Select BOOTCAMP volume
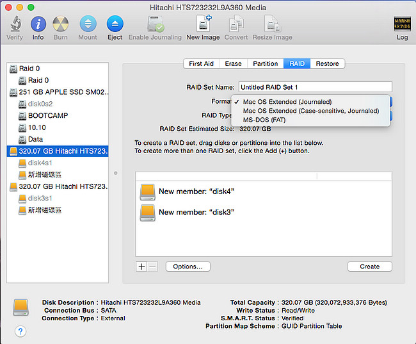Viewport: 416px width, 344px height. (58, 115)
